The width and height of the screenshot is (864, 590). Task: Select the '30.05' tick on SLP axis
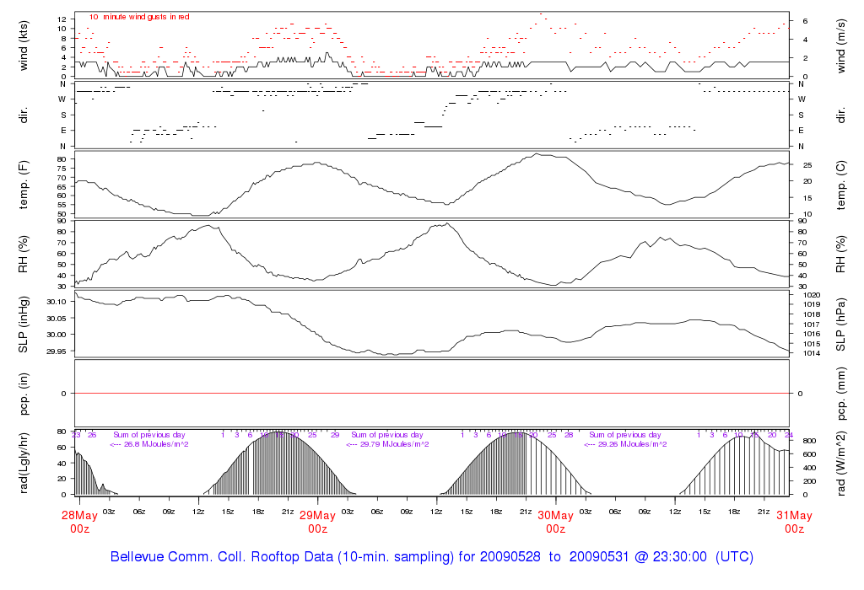click(57, 318)
